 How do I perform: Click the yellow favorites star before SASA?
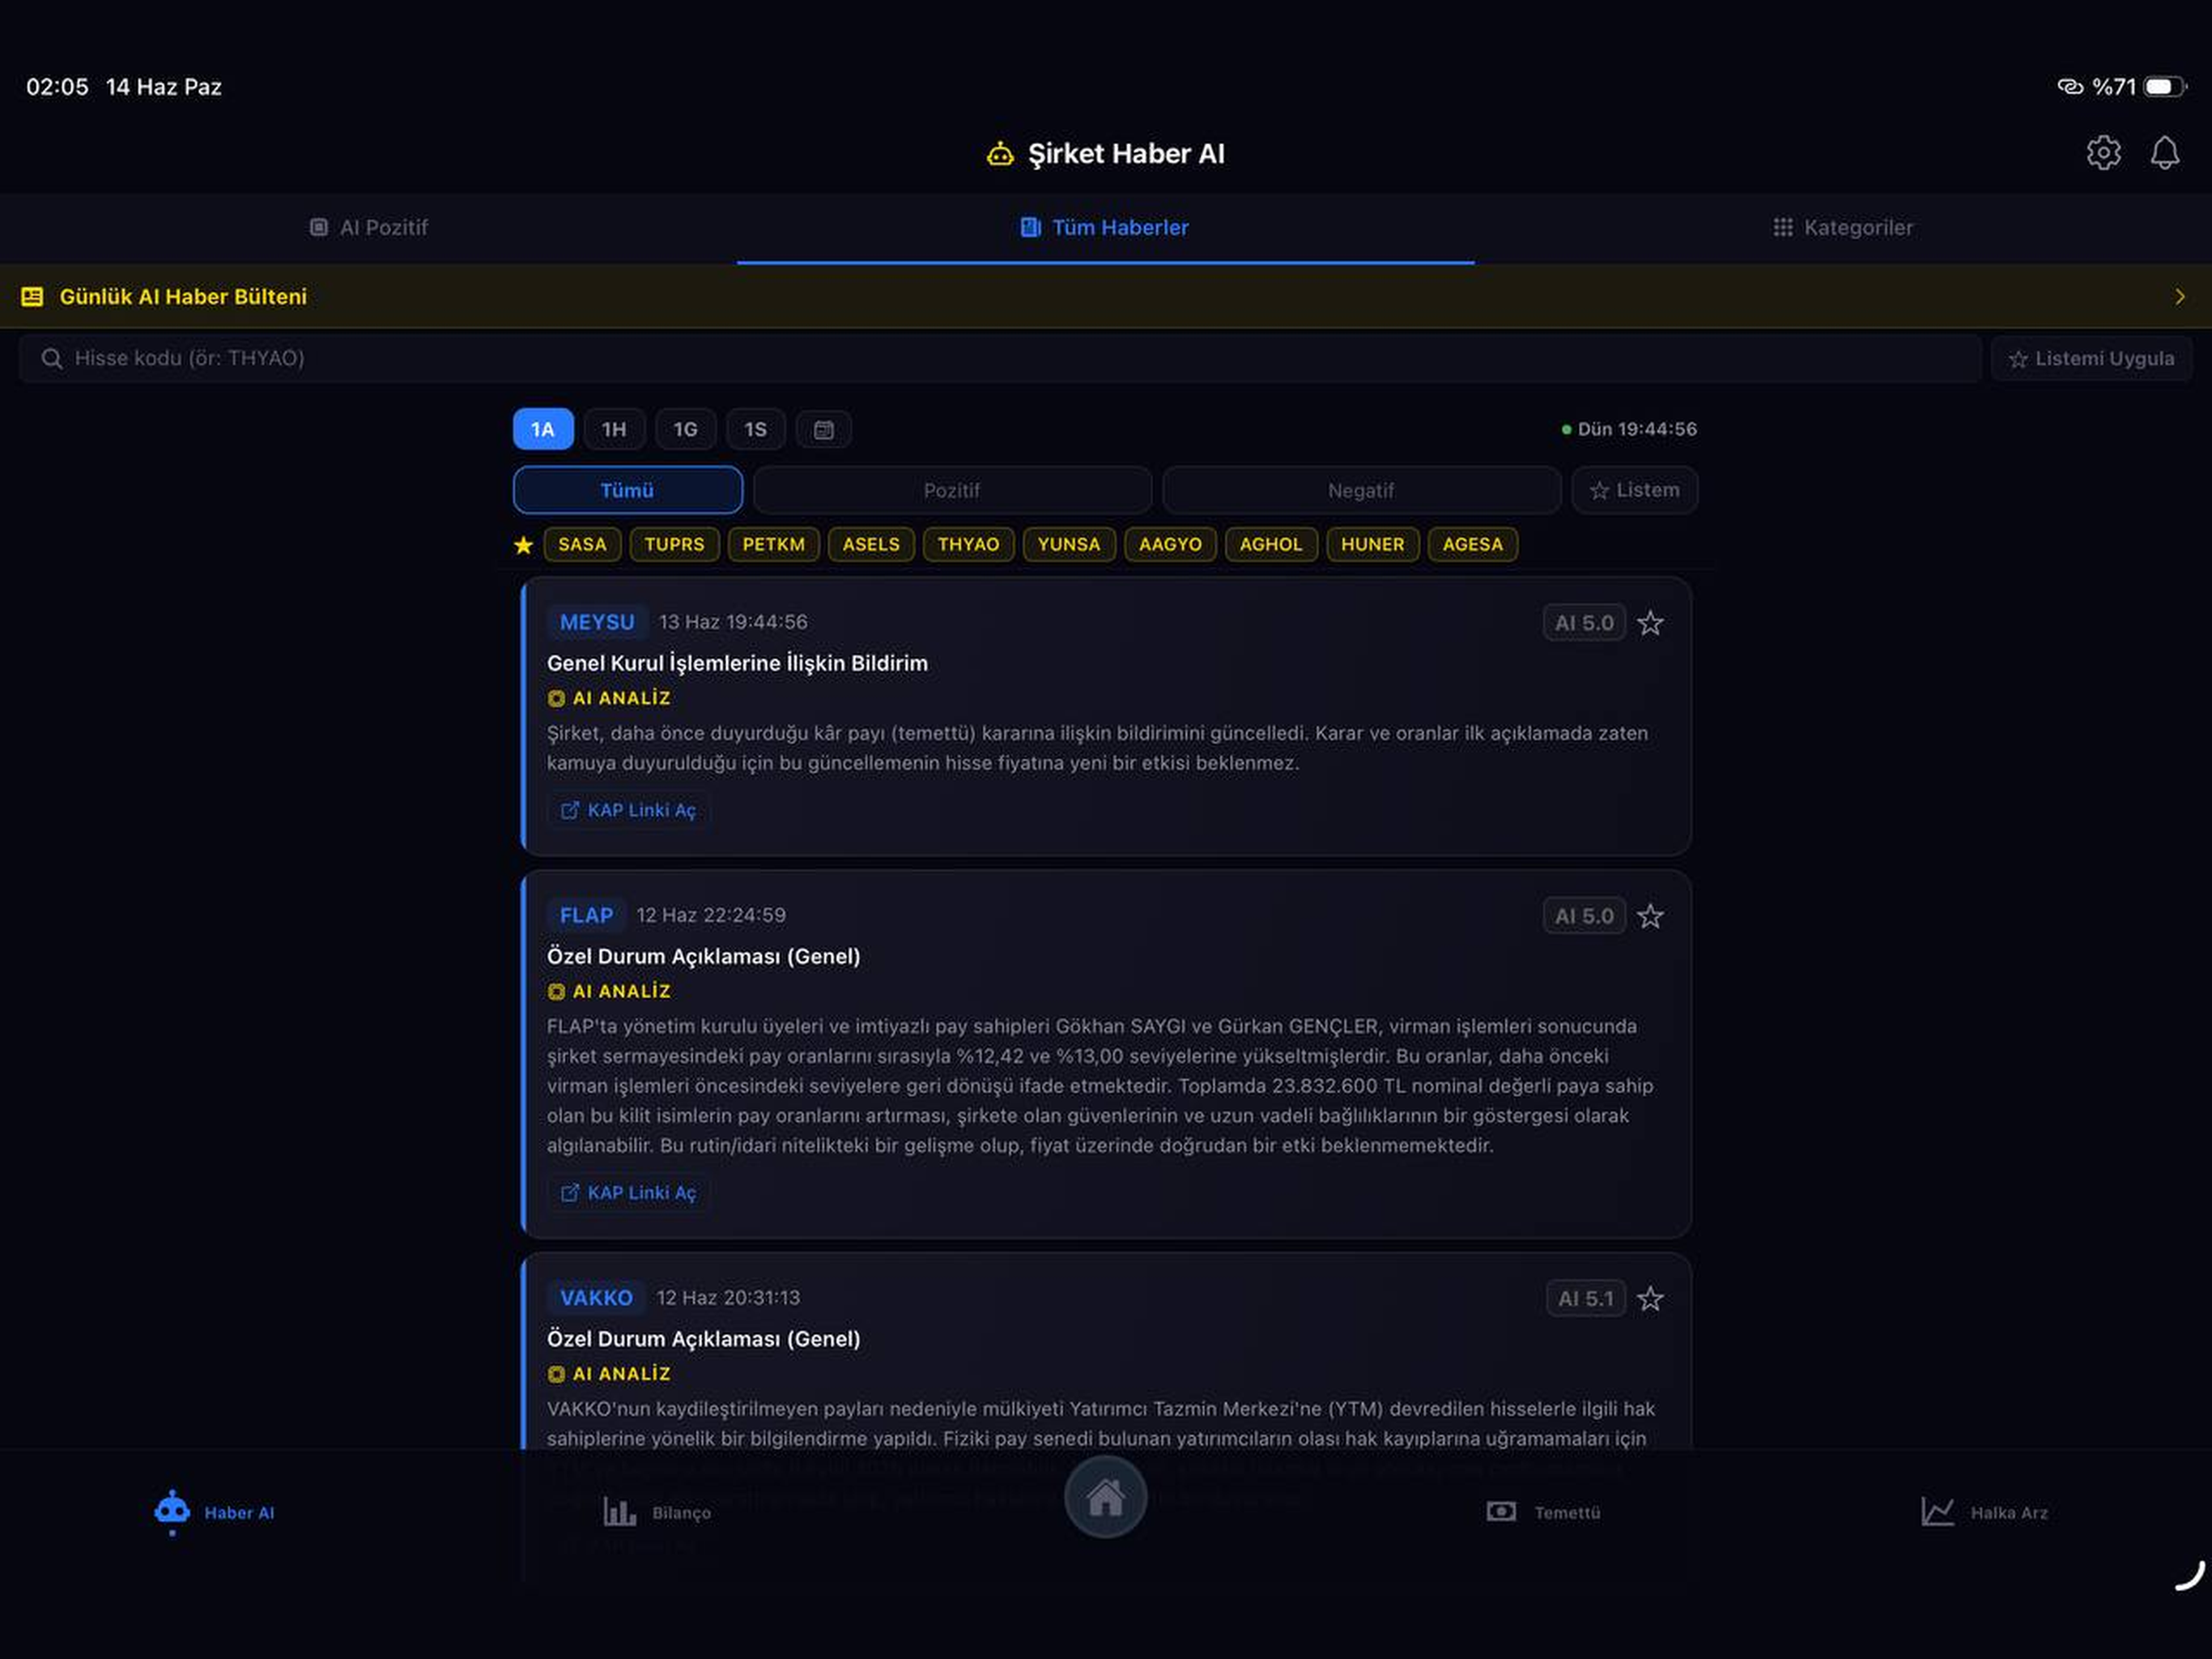pos(523,544)
